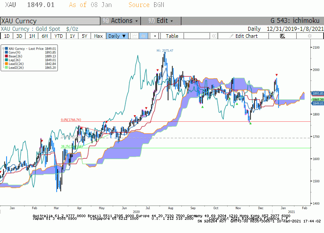Select the 1M range tab
The height and width of the screenshot is (233, 324).
32,36
